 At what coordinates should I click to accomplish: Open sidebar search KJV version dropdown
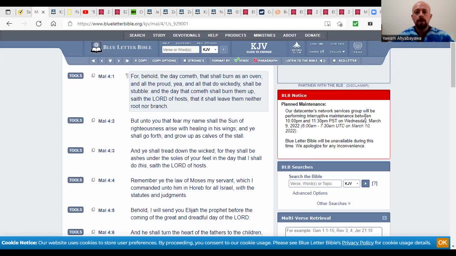click(x=352, y=183)
